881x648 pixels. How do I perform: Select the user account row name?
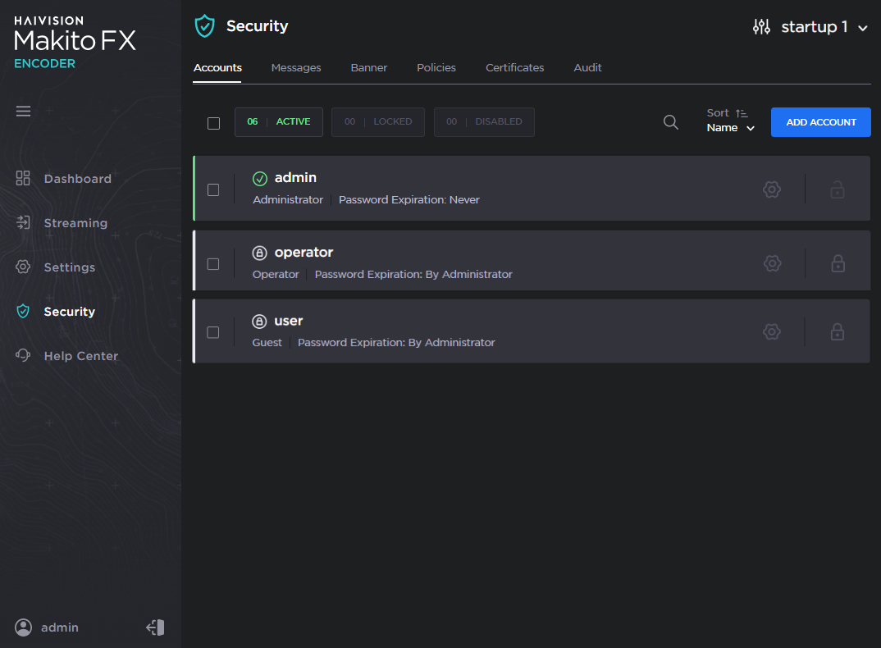289,321
